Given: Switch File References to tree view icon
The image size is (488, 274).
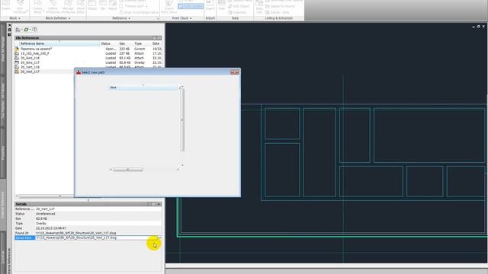Looking at the screenshot, I should click(x=159, y=38).
